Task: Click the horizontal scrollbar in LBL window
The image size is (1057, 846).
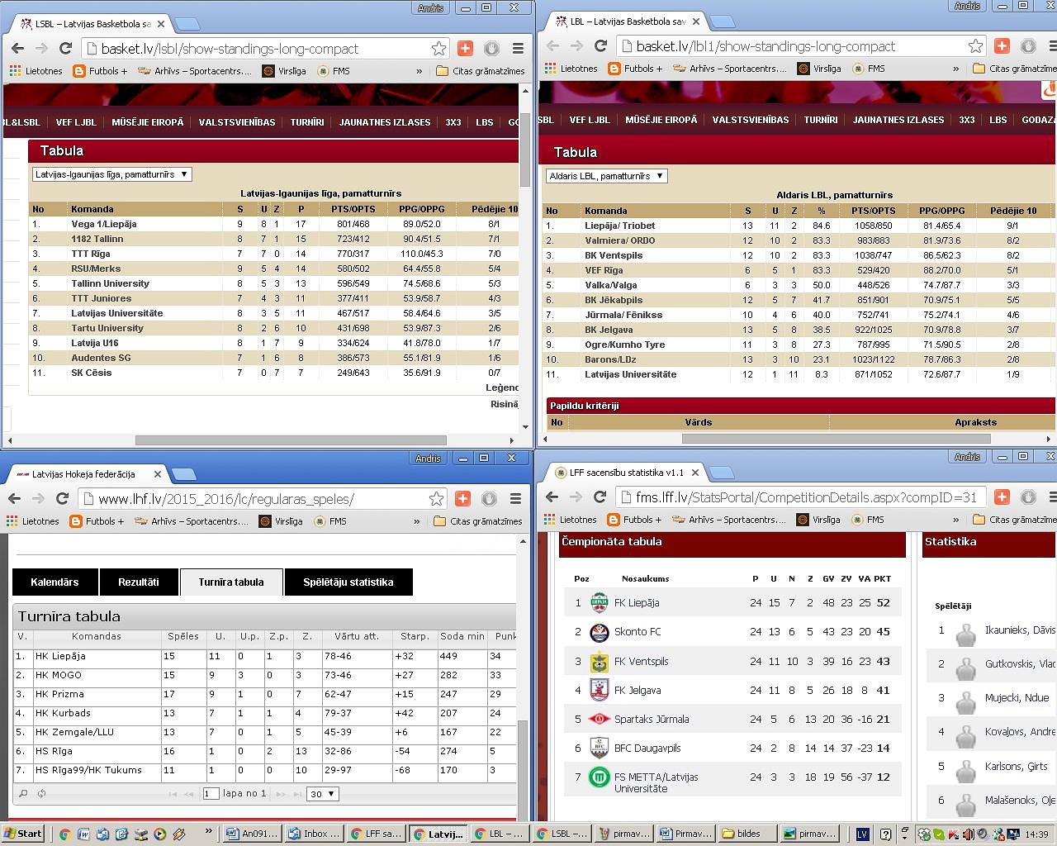Action: pos(837,439)
